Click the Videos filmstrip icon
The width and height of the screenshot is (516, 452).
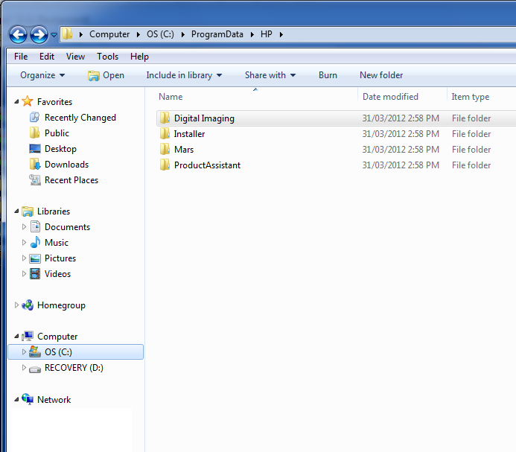(x=35, y=273)
